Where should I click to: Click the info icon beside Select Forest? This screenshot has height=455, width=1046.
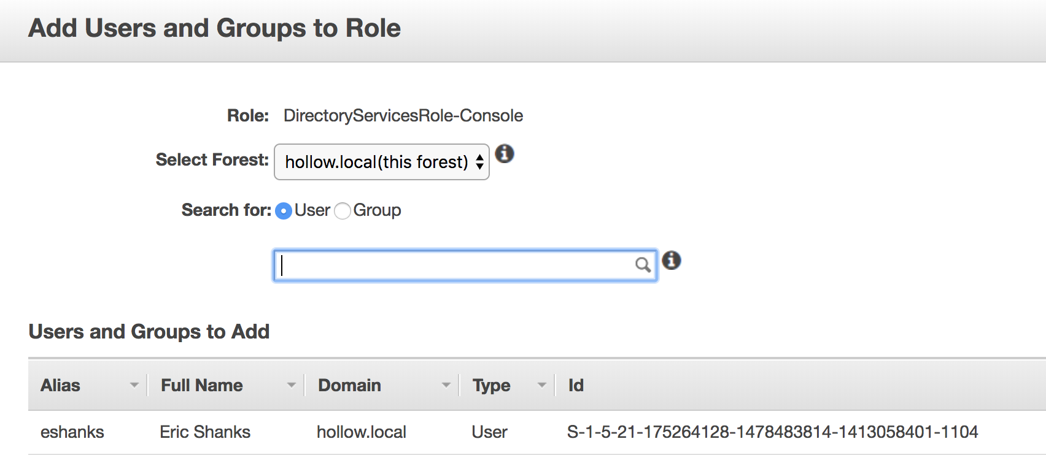point(505,153)
